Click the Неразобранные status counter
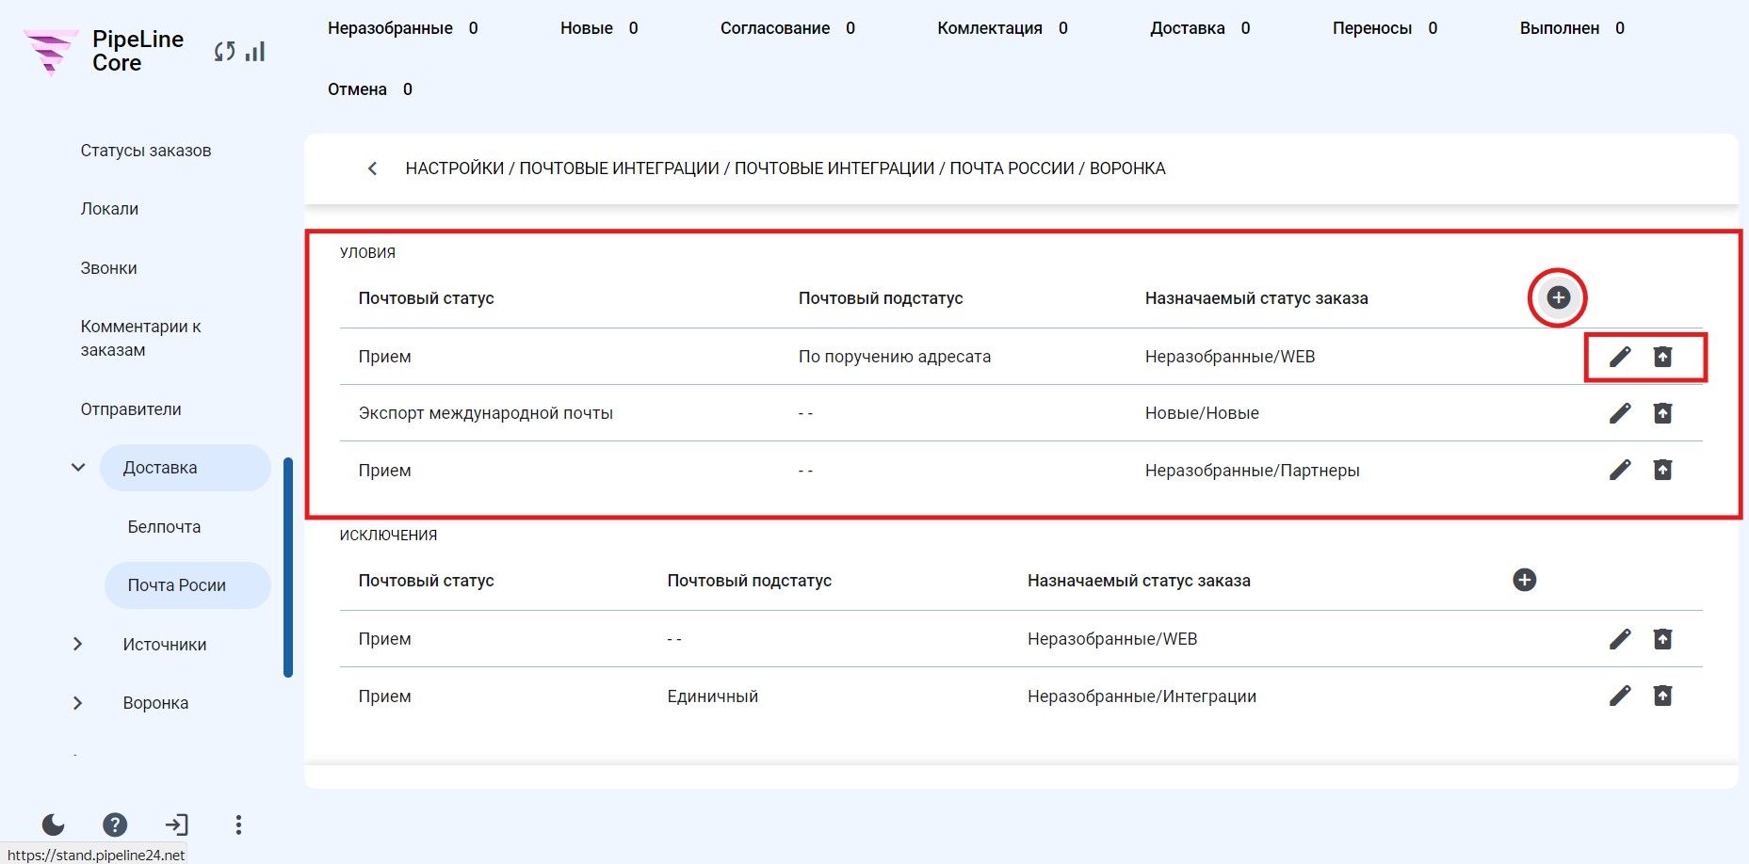Viewport: 1749px width, 864px height. 403,28
